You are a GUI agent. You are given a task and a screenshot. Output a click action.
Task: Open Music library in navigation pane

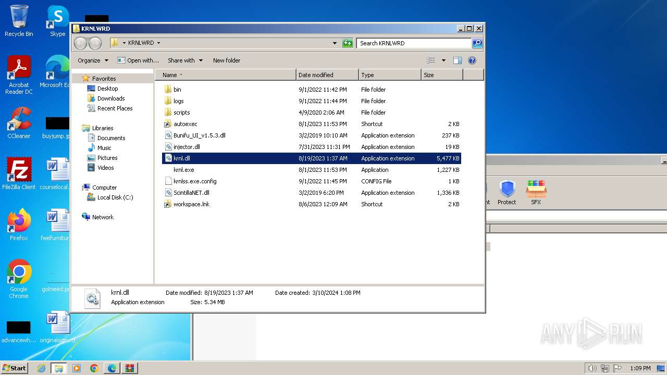pyautogui.click(x=104, y=148)
